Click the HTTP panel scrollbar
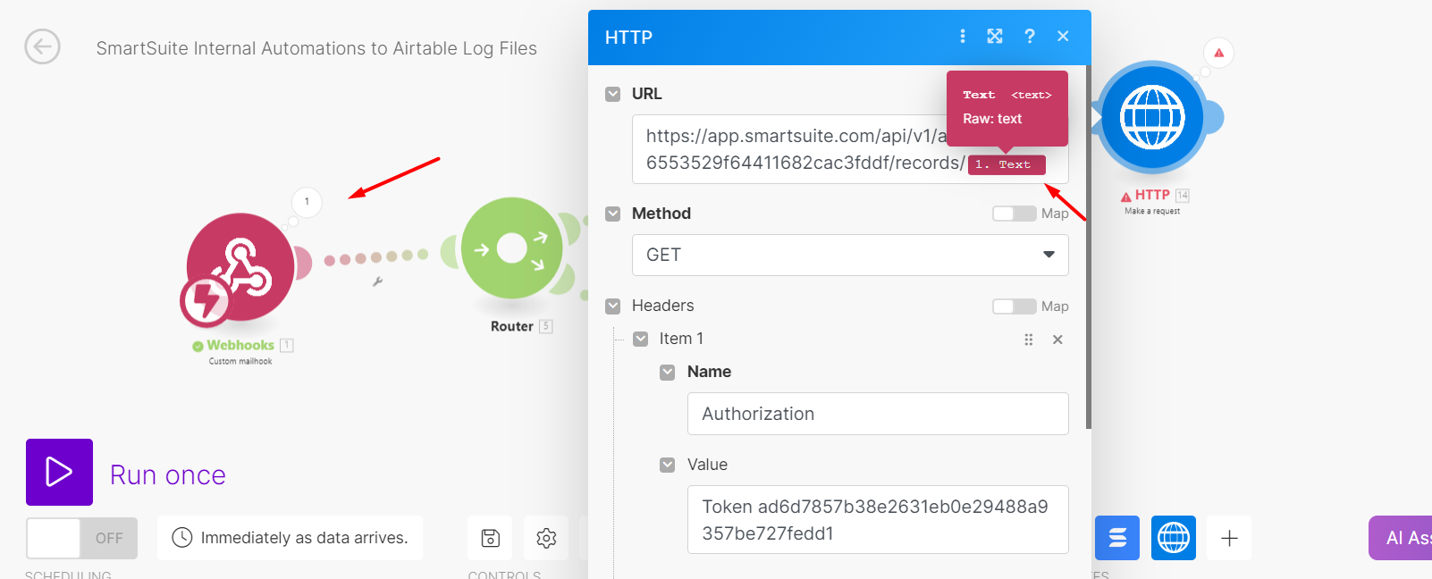 tap(1088, 247)
